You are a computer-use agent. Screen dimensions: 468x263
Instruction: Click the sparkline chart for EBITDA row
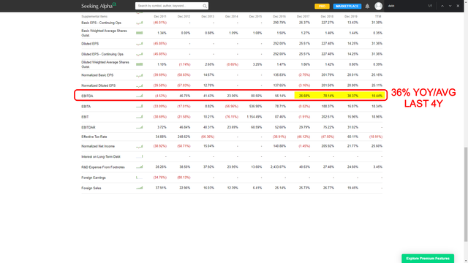coord(140,96)
